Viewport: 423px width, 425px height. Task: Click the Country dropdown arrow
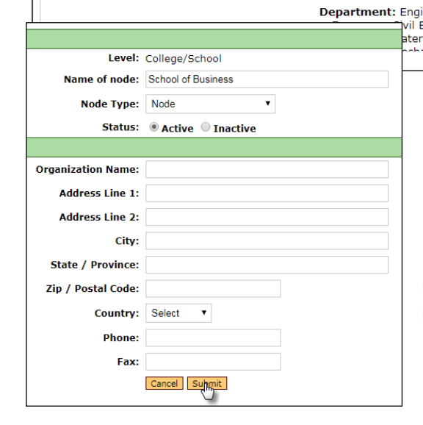[204, 312]
